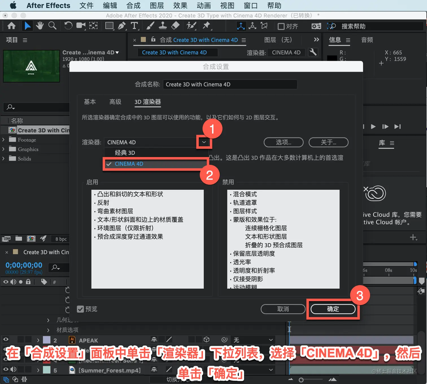The height and width of the screenshot is (384, 427).
Task: Click the 3D layer cube switch on APEAK layer
Action: (x=206, y=340)
